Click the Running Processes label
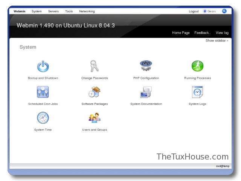Viewport: 241px width, 181px height. (x=197, y=78)
